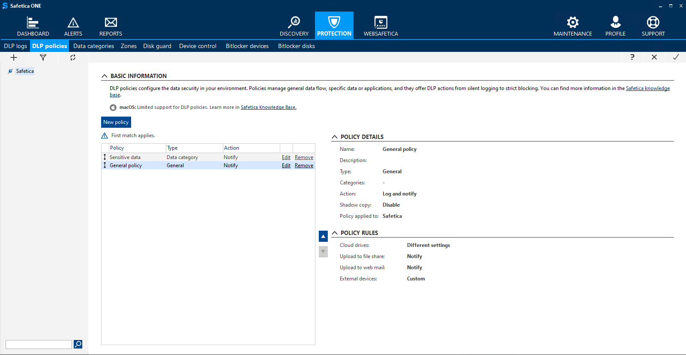Collapse the Policy Rules section
686x355 pixels.
[335, 233]
